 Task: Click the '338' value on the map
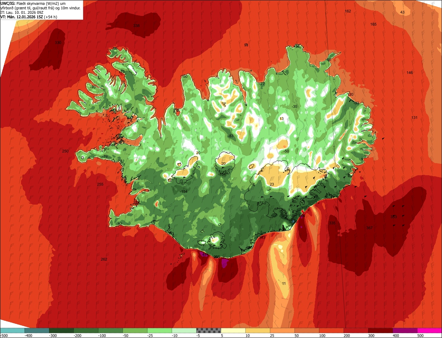coord(136,26)
